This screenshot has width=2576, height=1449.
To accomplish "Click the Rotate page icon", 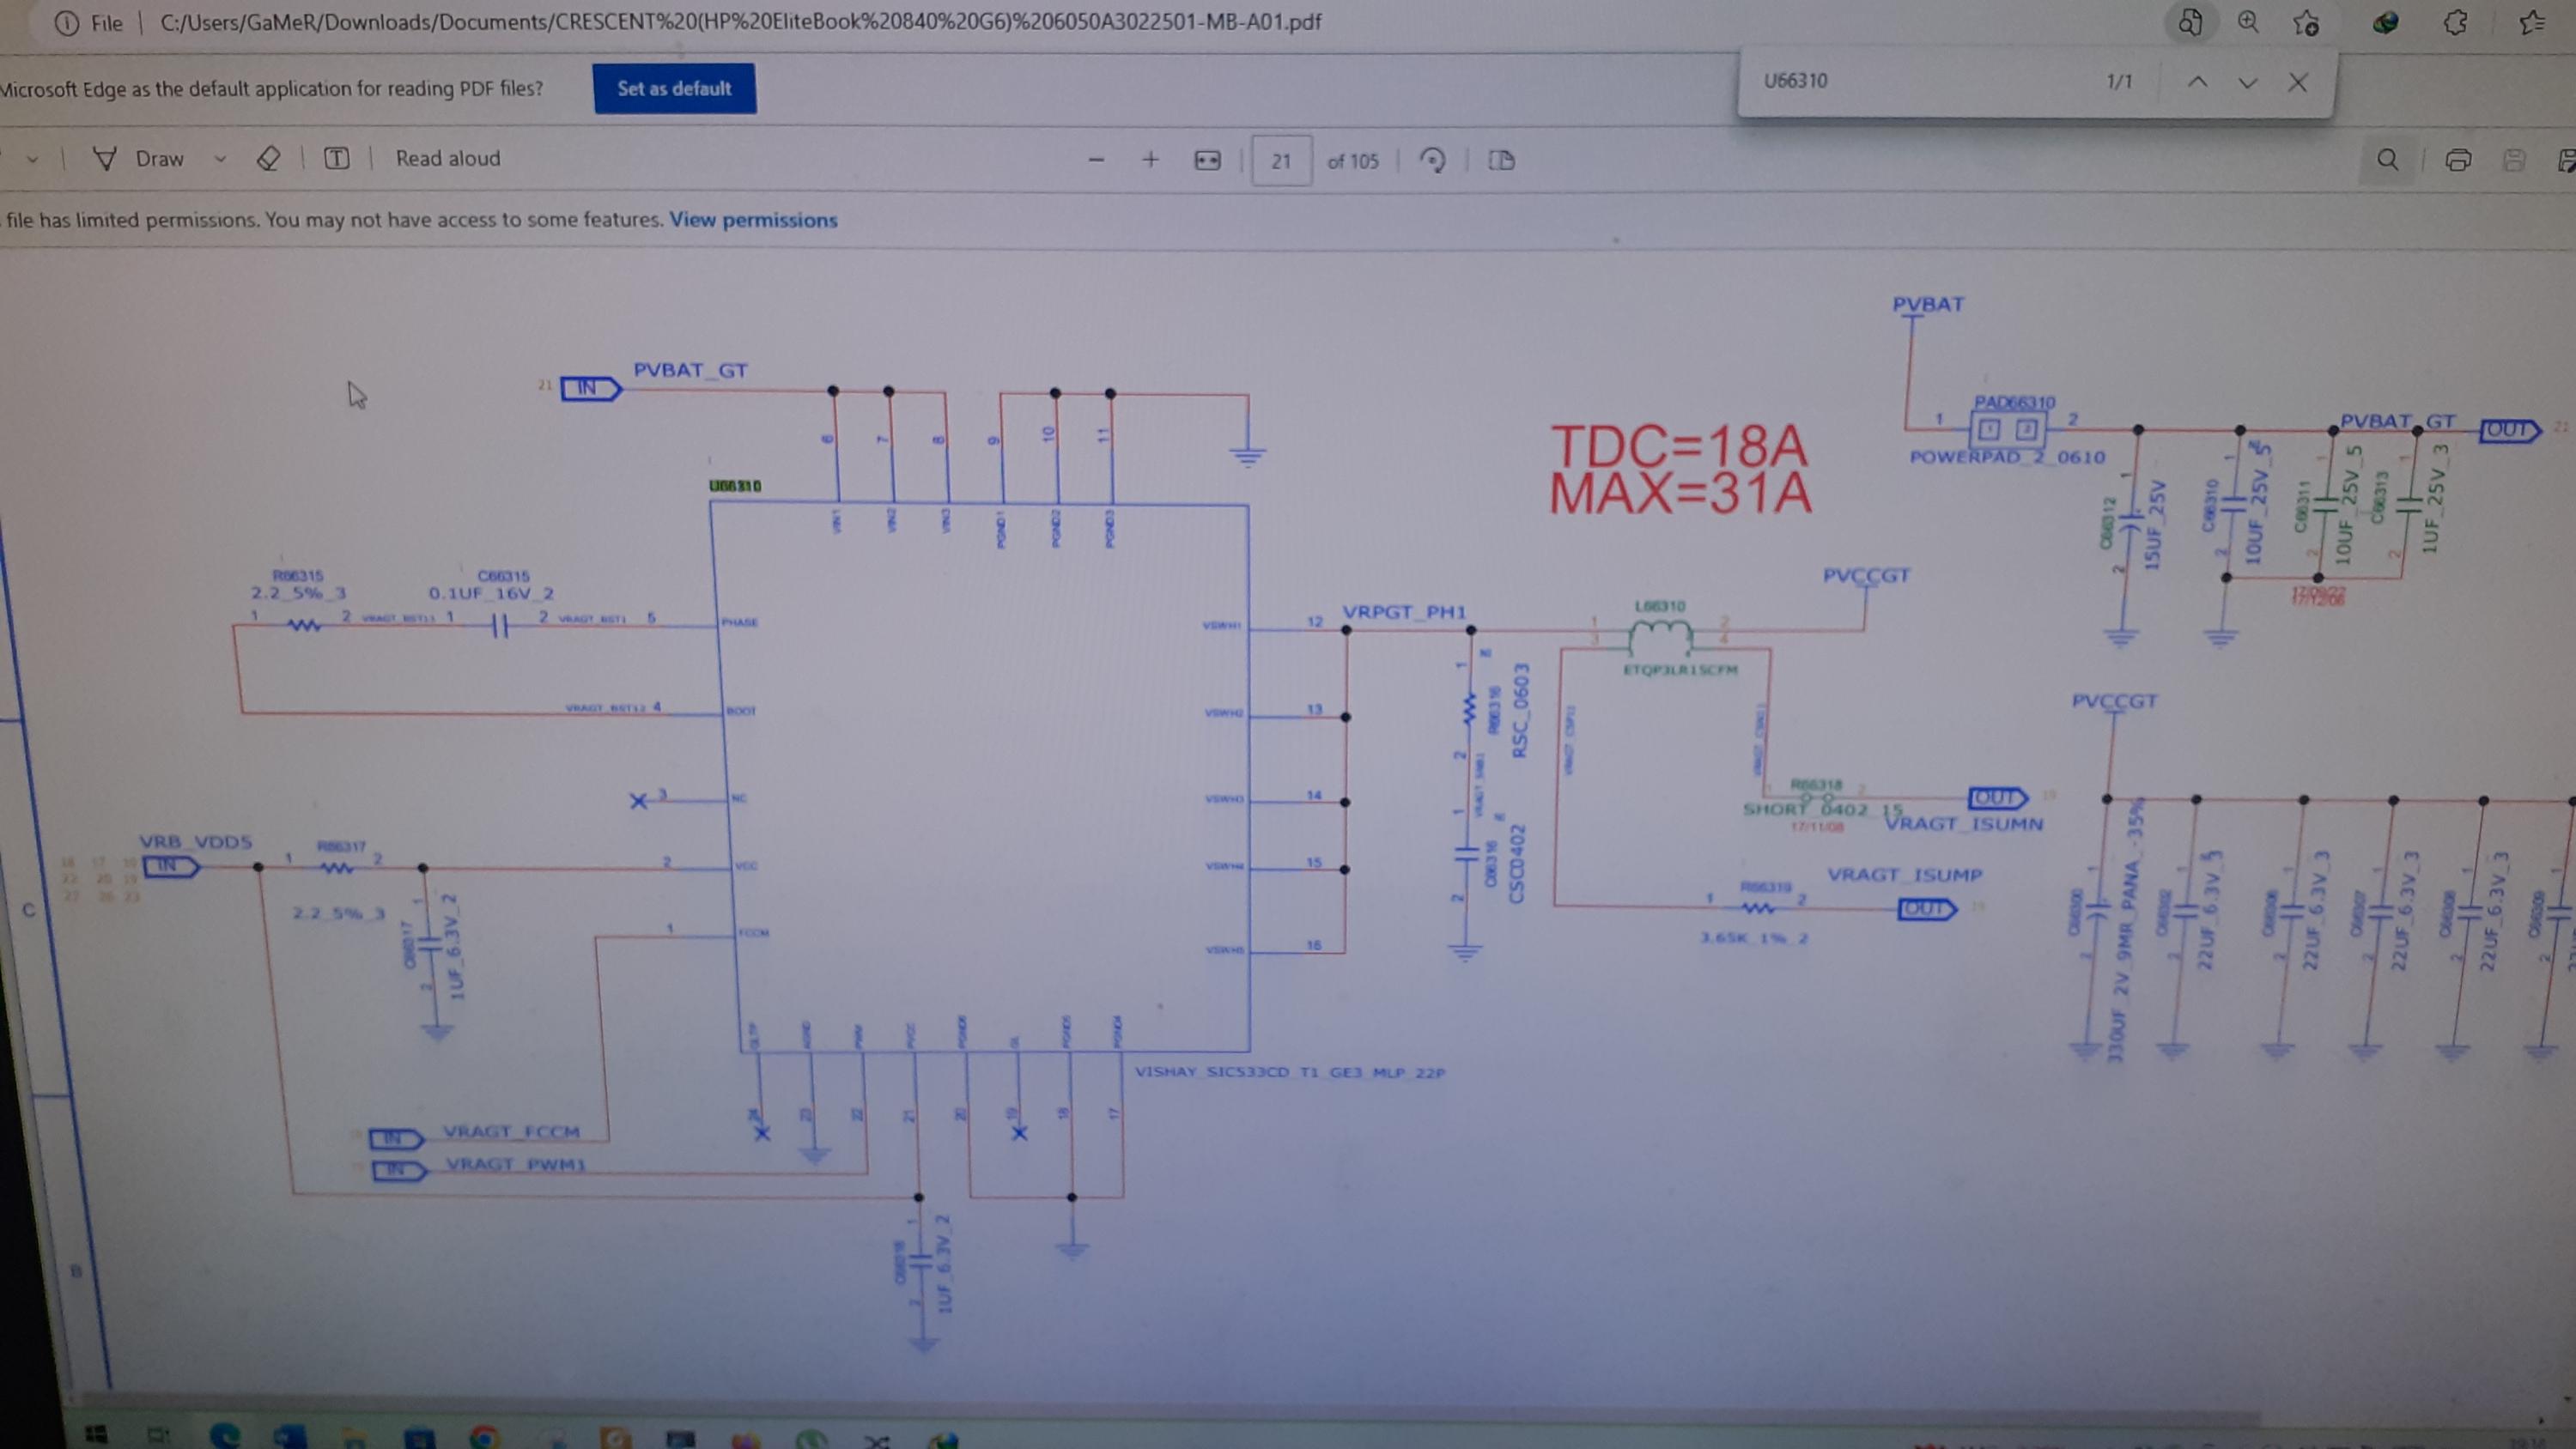I will 1432,161.
